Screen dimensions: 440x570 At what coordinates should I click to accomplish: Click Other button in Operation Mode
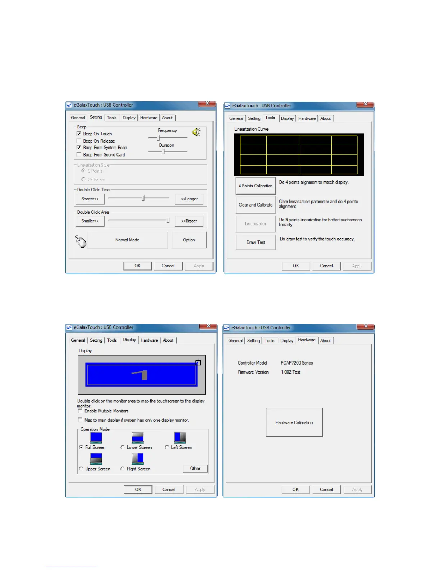pyautogui.click(x=195, y=468)
